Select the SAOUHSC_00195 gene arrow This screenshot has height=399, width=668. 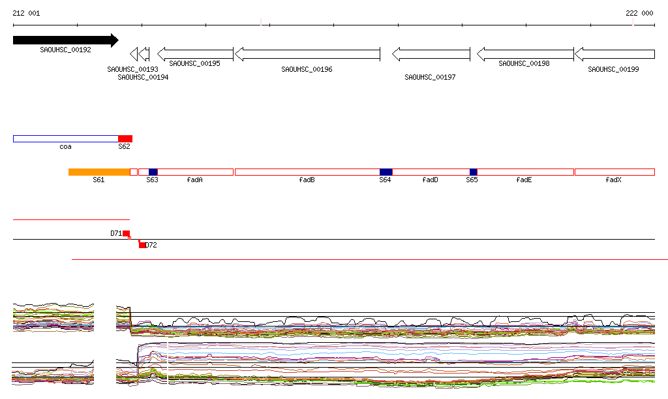pos(195,54)
